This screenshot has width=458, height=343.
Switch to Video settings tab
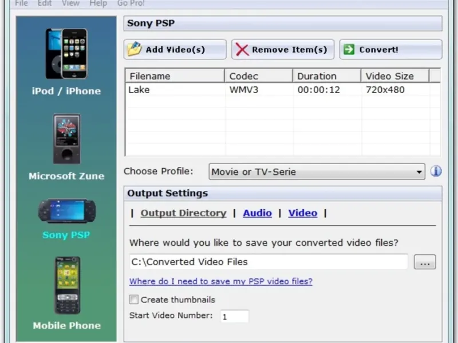click(x=303, y=213)
